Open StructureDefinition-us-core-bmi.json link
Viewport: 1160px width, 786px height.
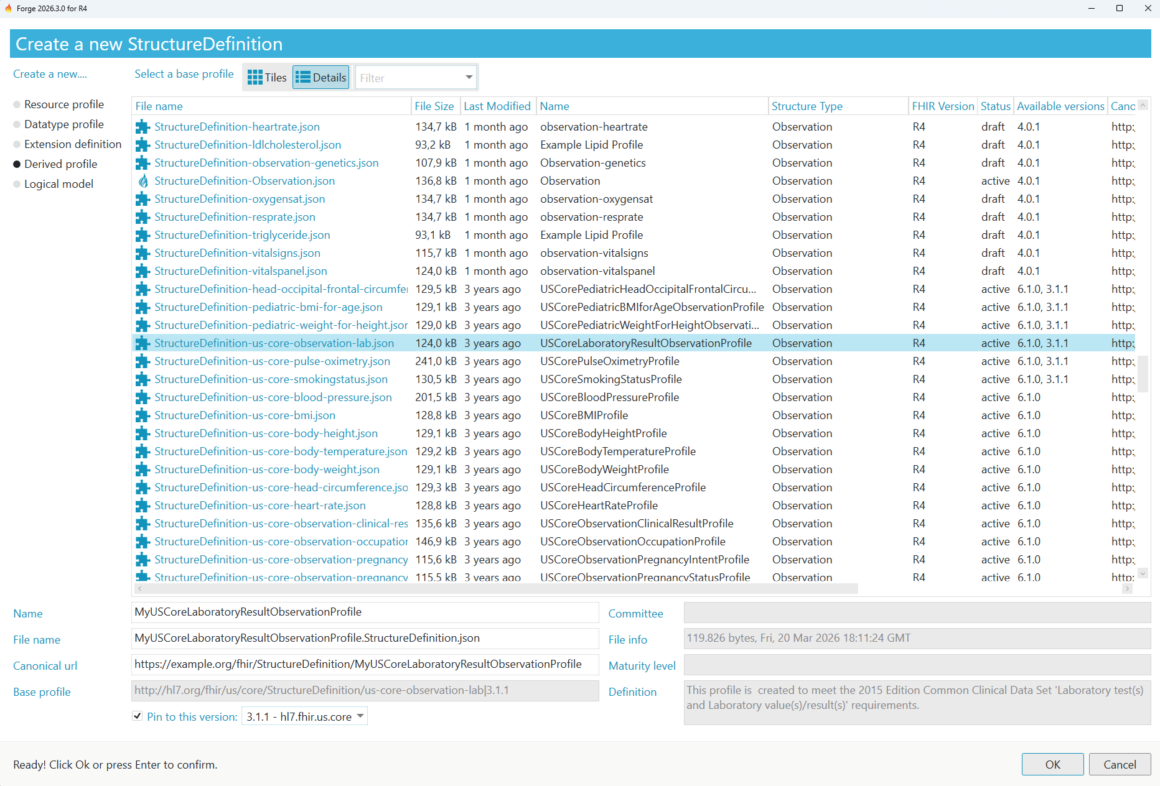245,415
